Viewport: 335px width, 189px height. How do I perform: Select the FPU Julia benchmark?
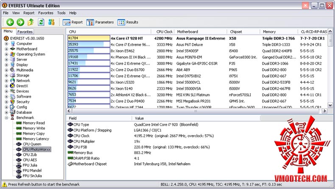click(x=30, y=165)
